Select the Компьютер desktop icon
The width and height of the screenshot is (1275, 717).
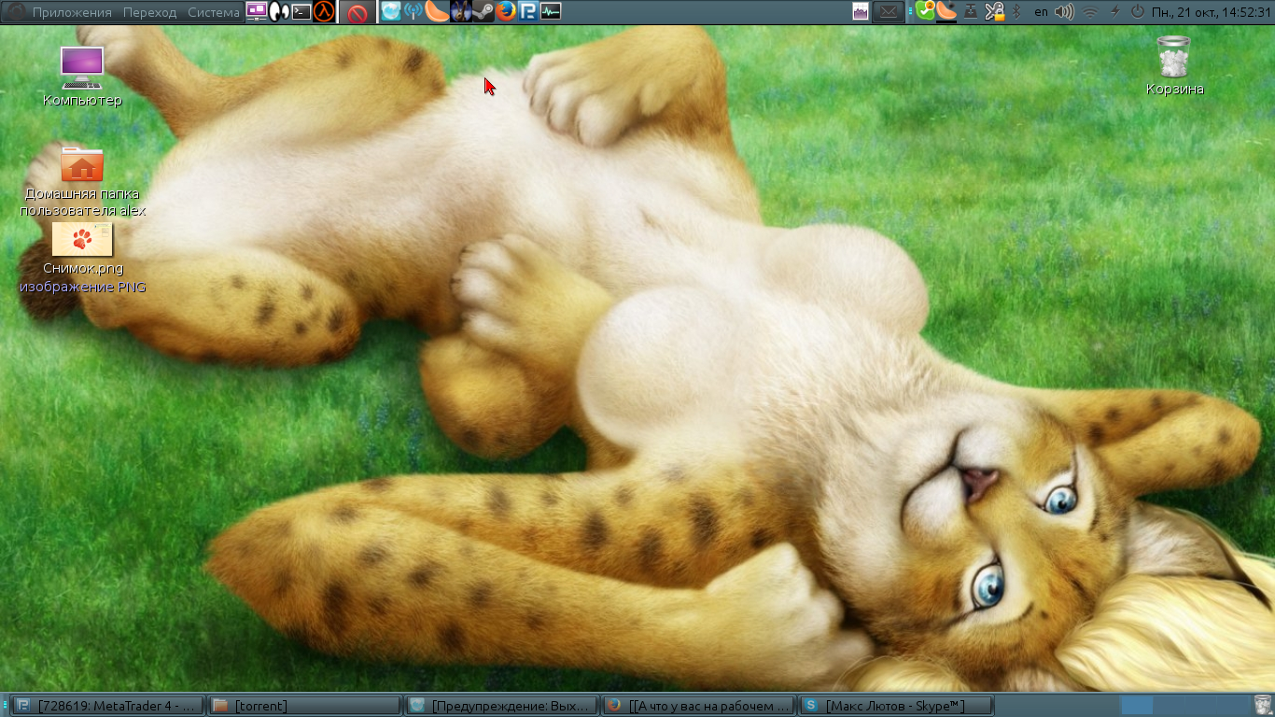coord(82,77)
